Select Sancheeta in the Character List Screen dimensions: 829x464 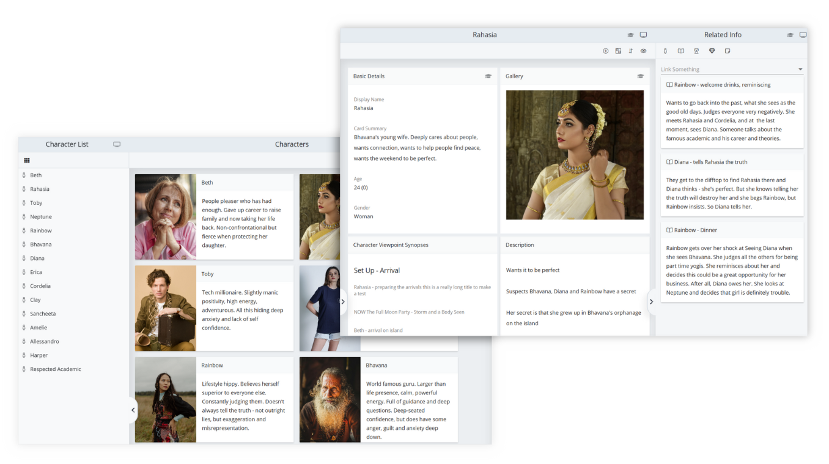point(43,314)
